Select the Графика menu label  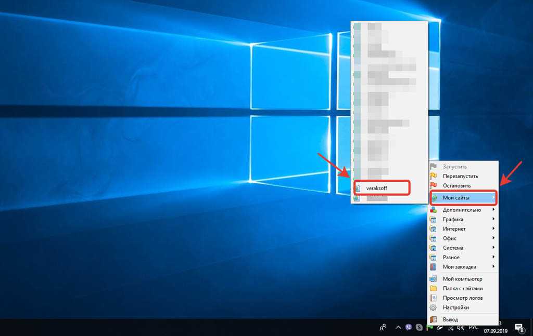pos(453,219)
